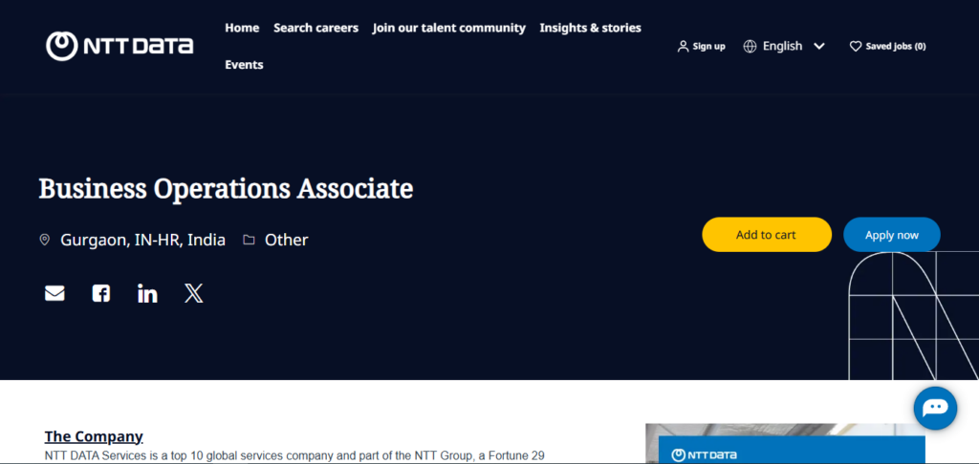
Task: Click the folder category icon
Action: 249,240
